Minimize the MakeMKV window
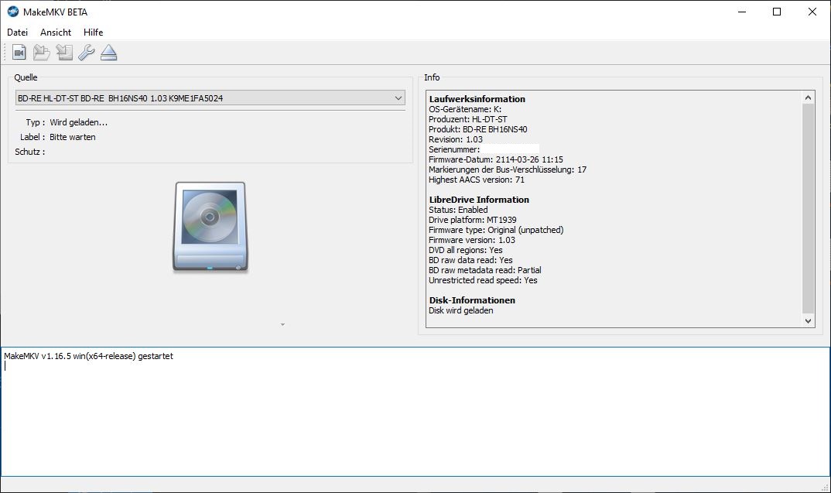The height and width of the screenshot is (493, 831). pyautogui.click(x=742, y=12)
